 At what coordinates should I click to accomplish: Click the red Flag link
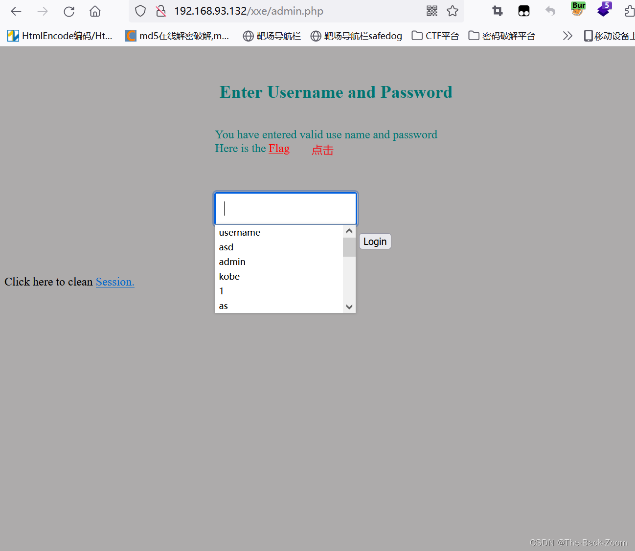(279, 148)
